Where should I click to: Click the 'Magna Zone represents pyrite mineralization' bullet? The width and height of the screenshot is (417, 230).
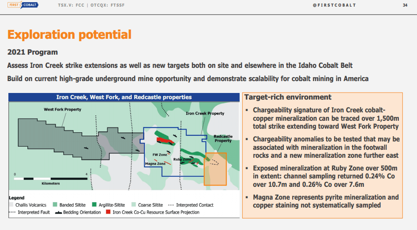pyautogui.click(x=326, y=201)
